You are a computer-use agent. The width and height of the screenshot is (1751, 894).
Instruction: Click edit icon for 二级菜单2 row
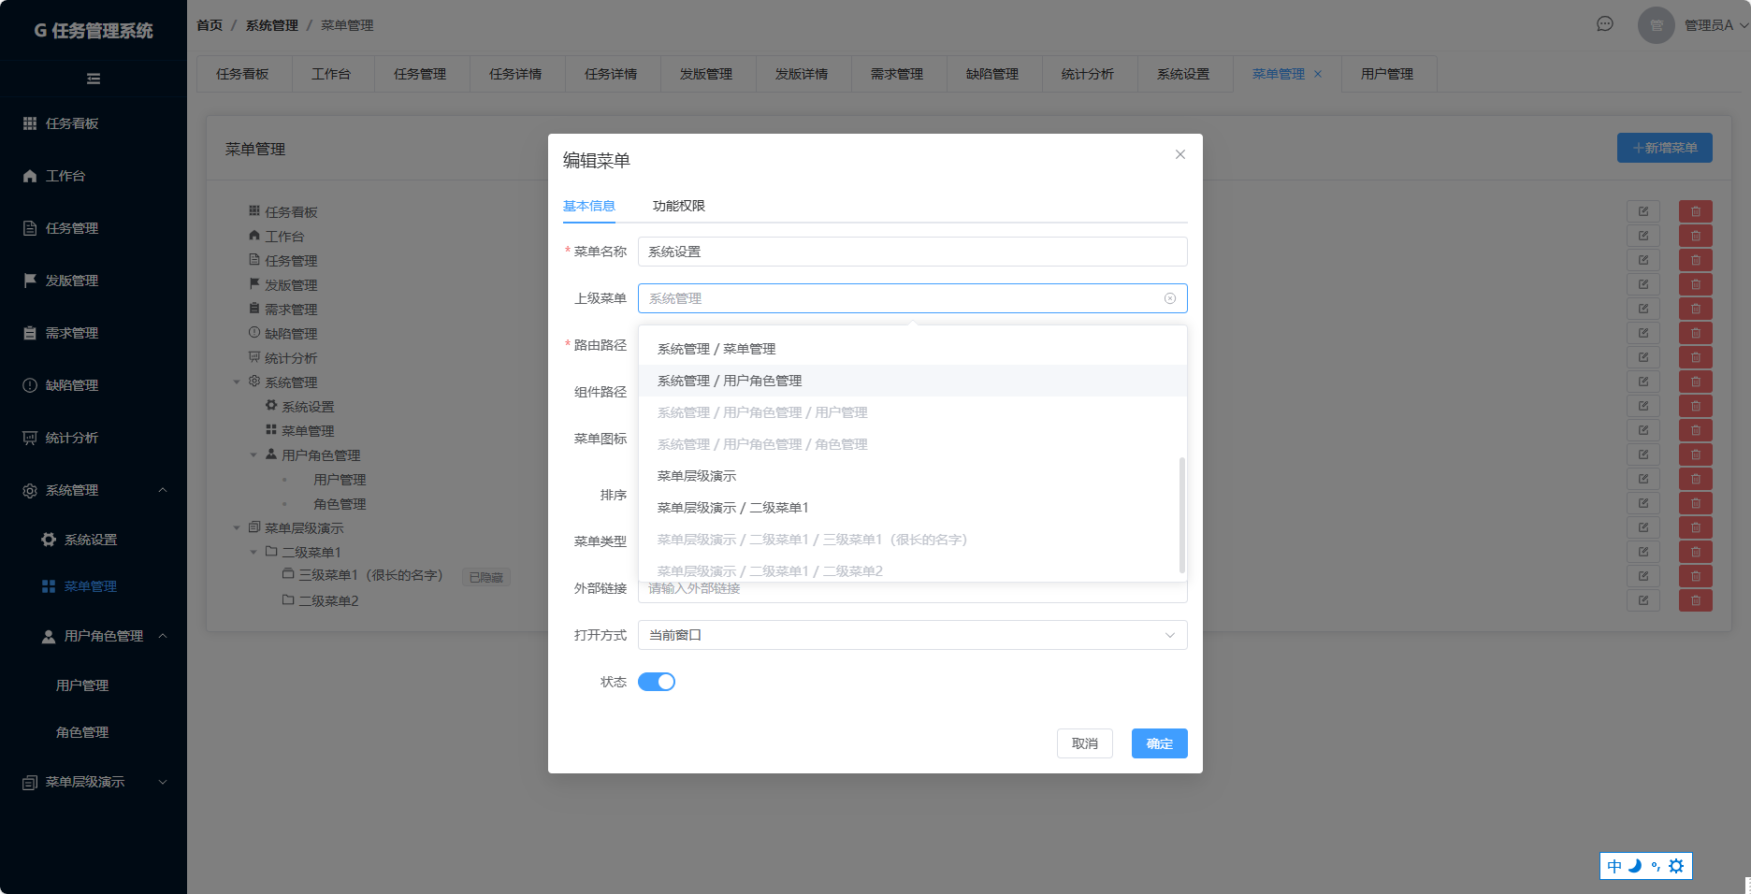[x=1643, y=600]
